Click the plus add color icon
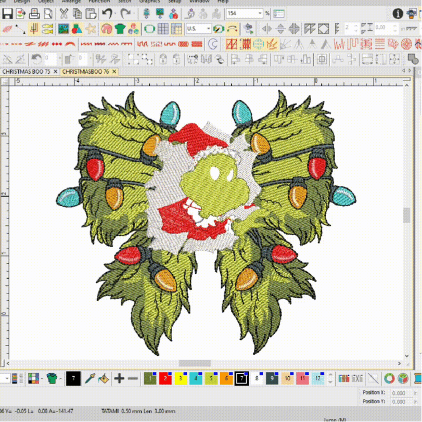 click(x=119, y=379)
